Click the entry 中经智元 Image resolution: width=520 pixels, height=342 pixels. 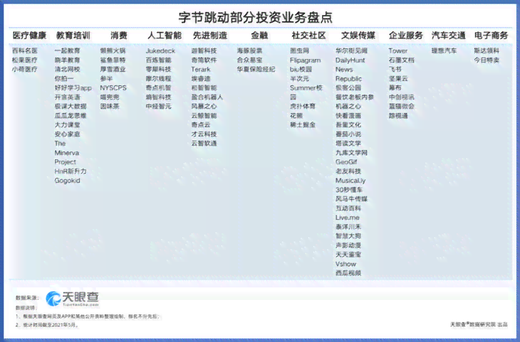159,107
